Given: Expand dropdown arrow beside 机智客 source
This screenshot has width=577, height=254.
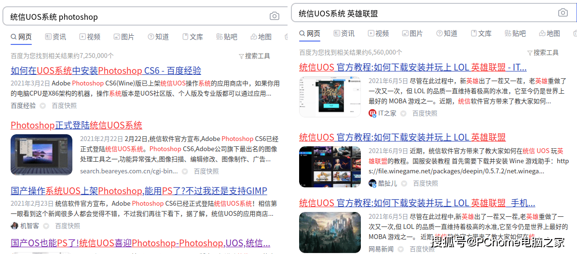Looking at the screenshot, I should pyautogui.click(x=46, y=226).
